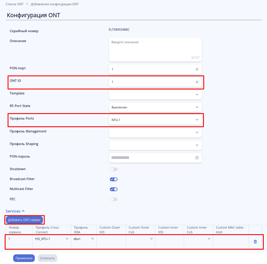Open the Template dropdown

click(155, 95)
